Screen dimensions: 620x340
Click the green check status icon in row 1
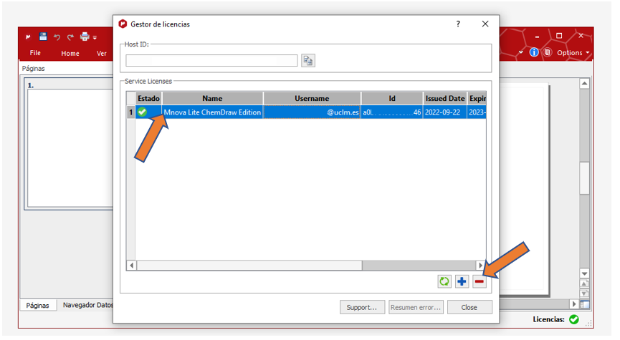(x=142, y=112)
